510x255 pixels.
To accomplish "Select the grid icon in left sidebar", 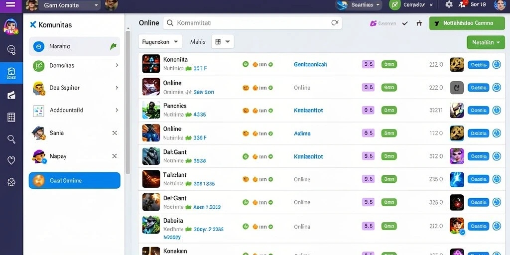I will 11,117.
